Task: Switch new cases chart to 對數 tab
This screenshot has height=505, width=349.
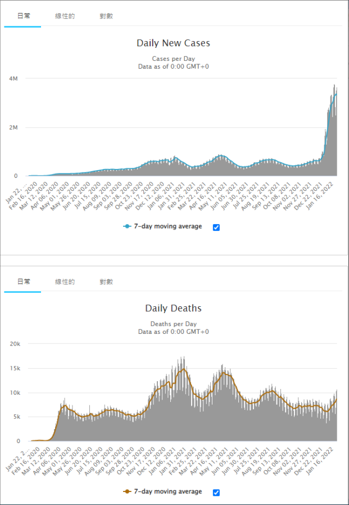Action: [x=106, y=16]
